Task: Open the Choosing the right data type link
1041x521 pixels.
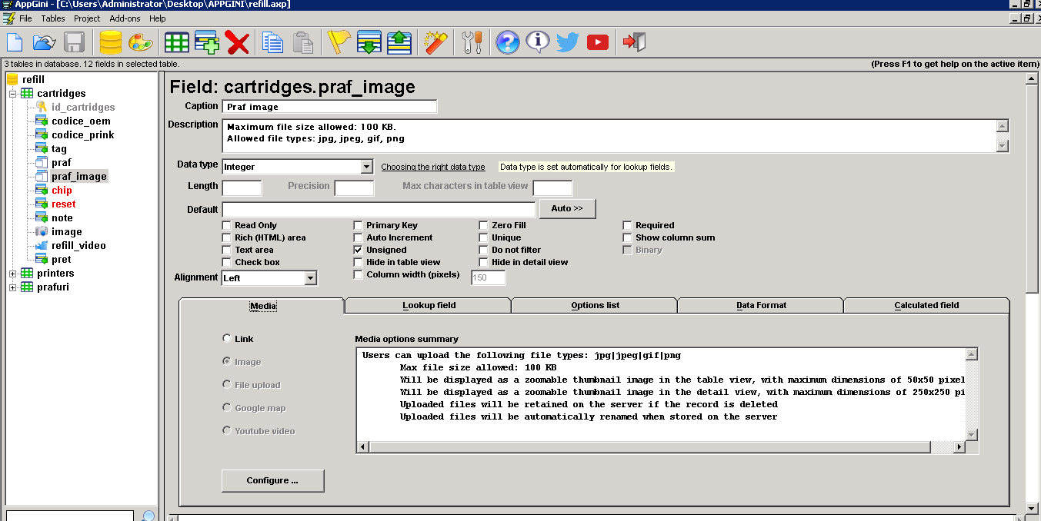Action: 433,167
